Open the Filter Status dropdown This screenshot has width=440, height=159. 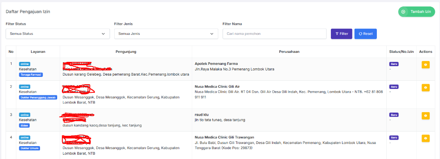[x=58, y=34]
